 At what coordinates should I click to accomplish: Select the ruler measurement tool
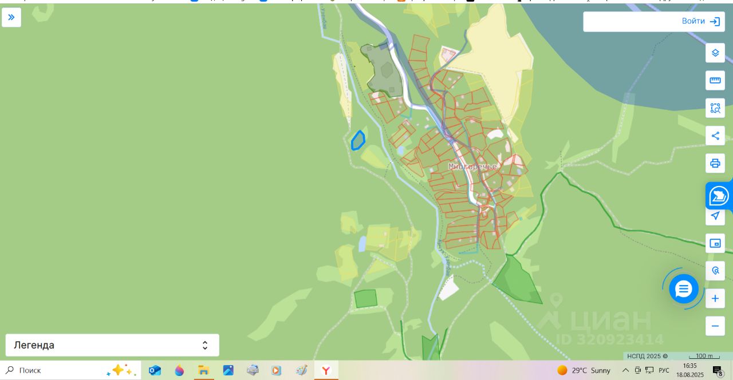pos(715,80)
